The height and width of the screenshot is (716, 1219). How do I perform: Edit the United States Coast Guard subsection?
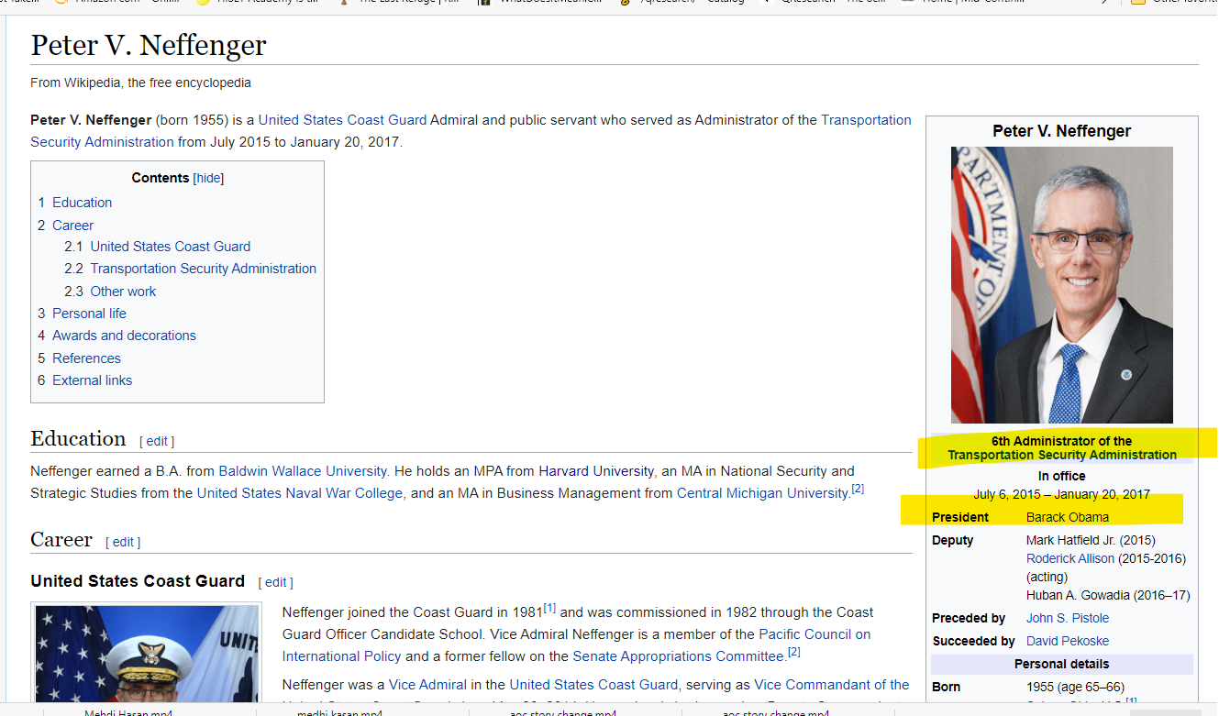point(276,582)
